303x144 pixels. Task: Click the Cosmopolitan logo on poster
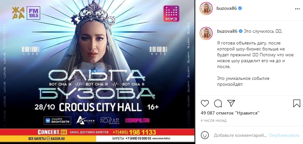click(138, 120)
